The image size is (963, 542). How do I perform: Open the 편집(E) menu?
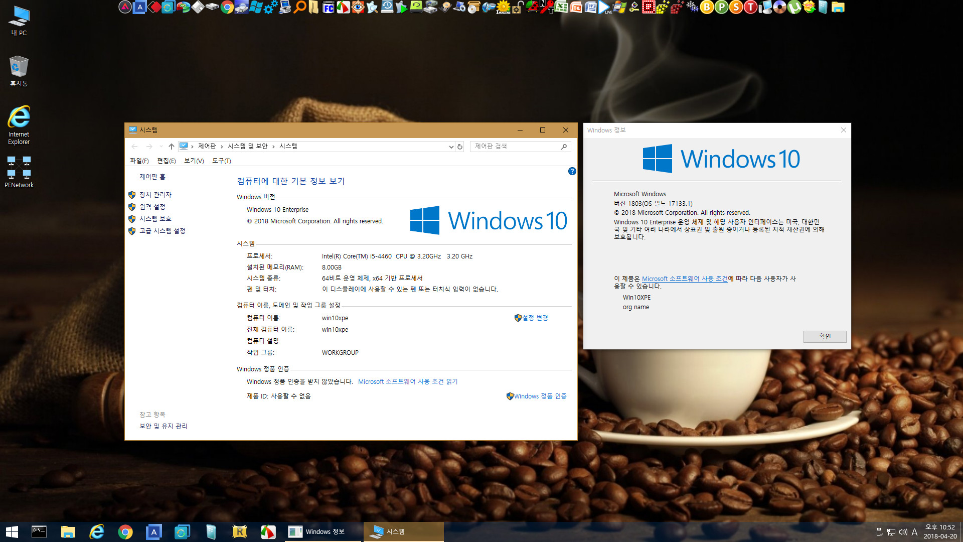pyautogui.click(x=166, y=161)
